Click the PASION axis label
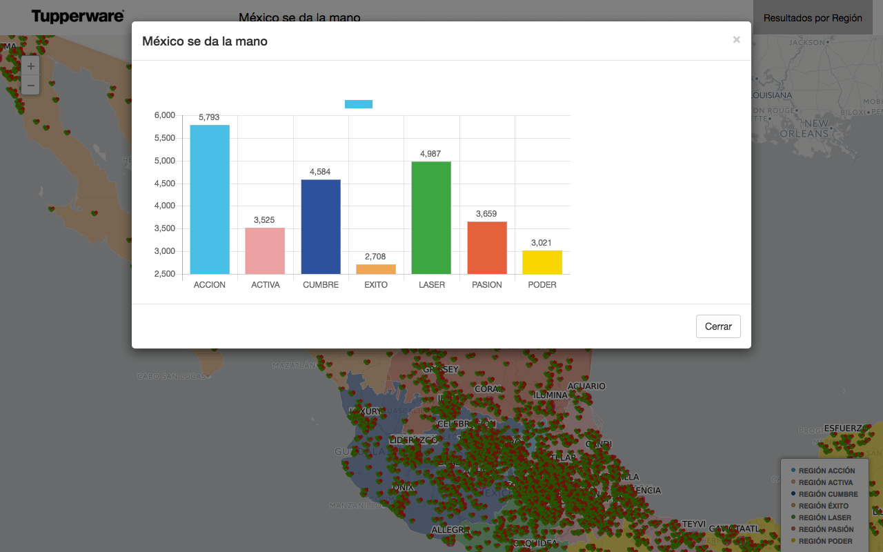 pyautogui.click(x=487, y=285)
